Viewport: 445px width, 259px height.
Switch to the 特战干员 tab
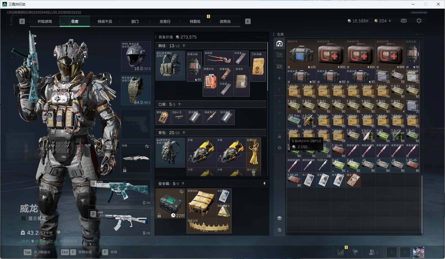tap(105, 21)
